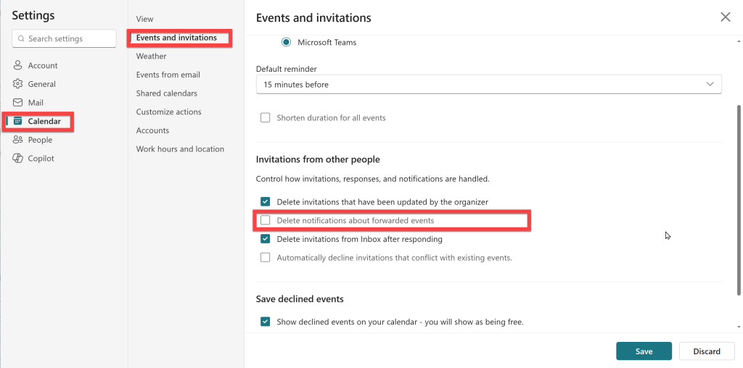Screen dimensions: 743x368
Task: Click the Invitations from other people heading
Action: point(318,159)
